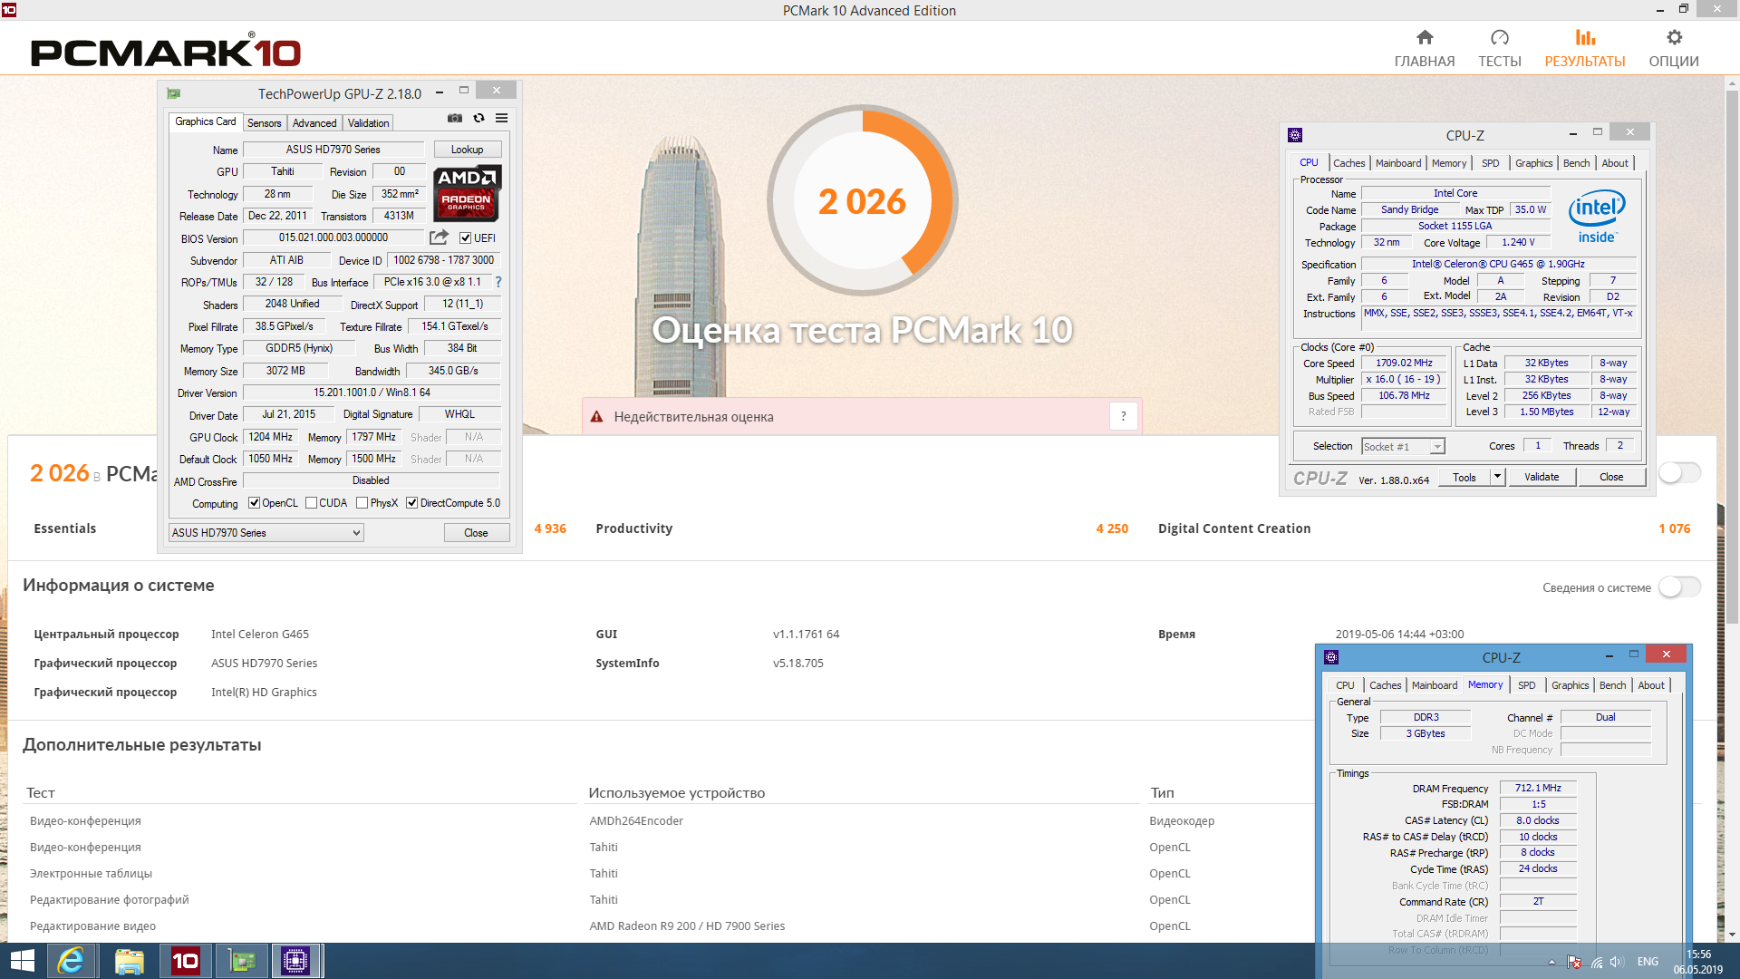Click Lookup button in GPU-Z
The height and width of the screenshot is (979, 1740).
coord(468,150)
